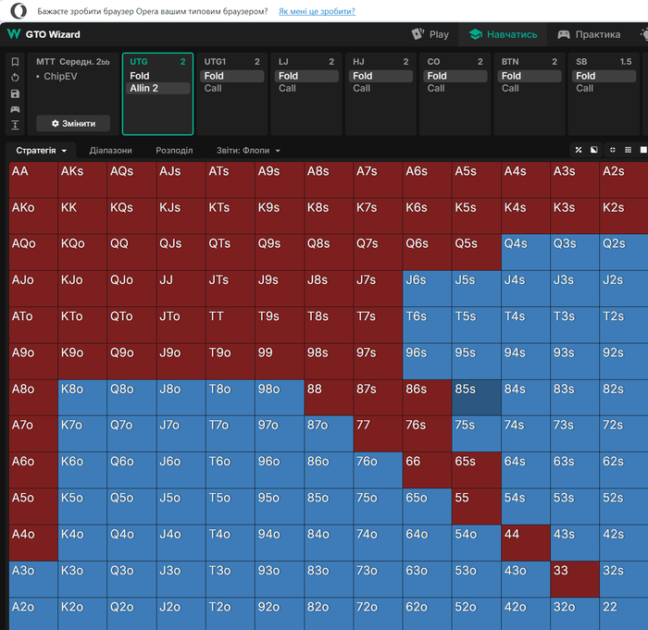Click the Opera browser logo icon
The height and width of the screenshot is (630, 648).
(19, 11)
